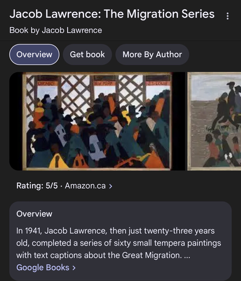Click the chevron next to Google Books
This screenshot has width=241, height=281.
pyautogui.click(x=74, y=268)
